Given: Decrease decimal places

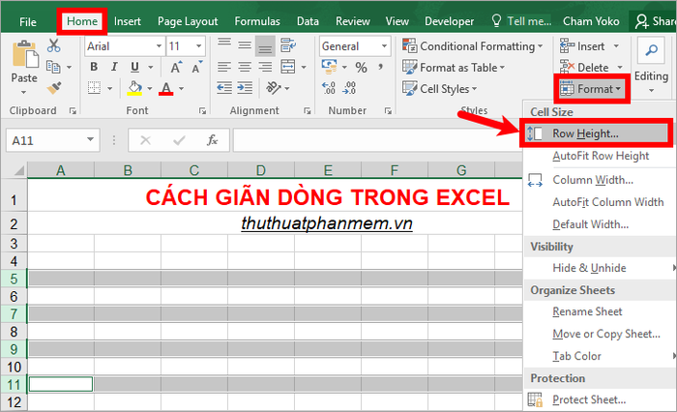Looking at the screenshot, I should click(349, 88).
